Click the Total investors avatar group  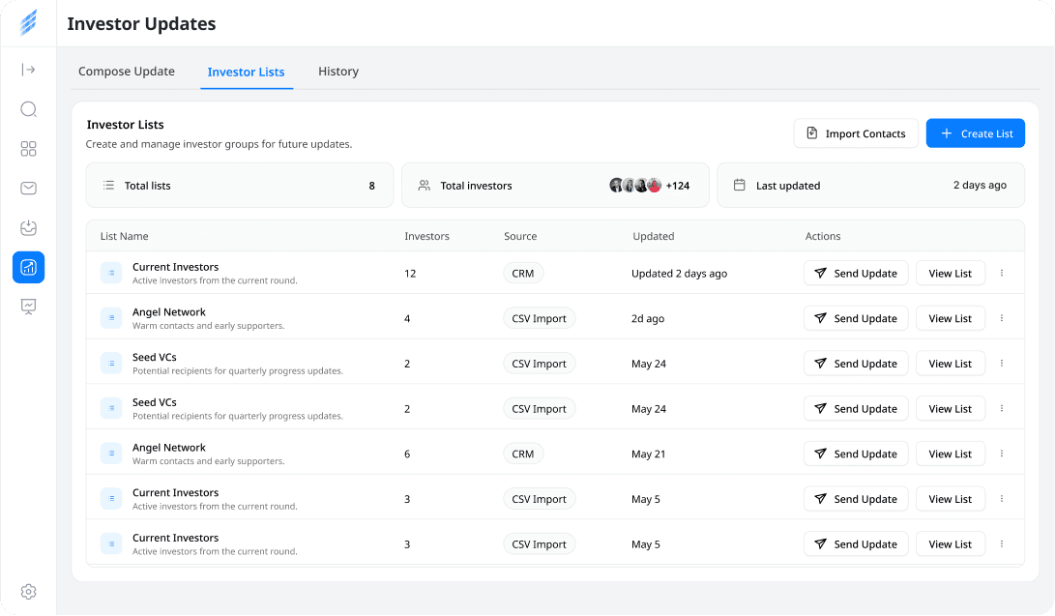pyautogui.click(x=636, y=185)
